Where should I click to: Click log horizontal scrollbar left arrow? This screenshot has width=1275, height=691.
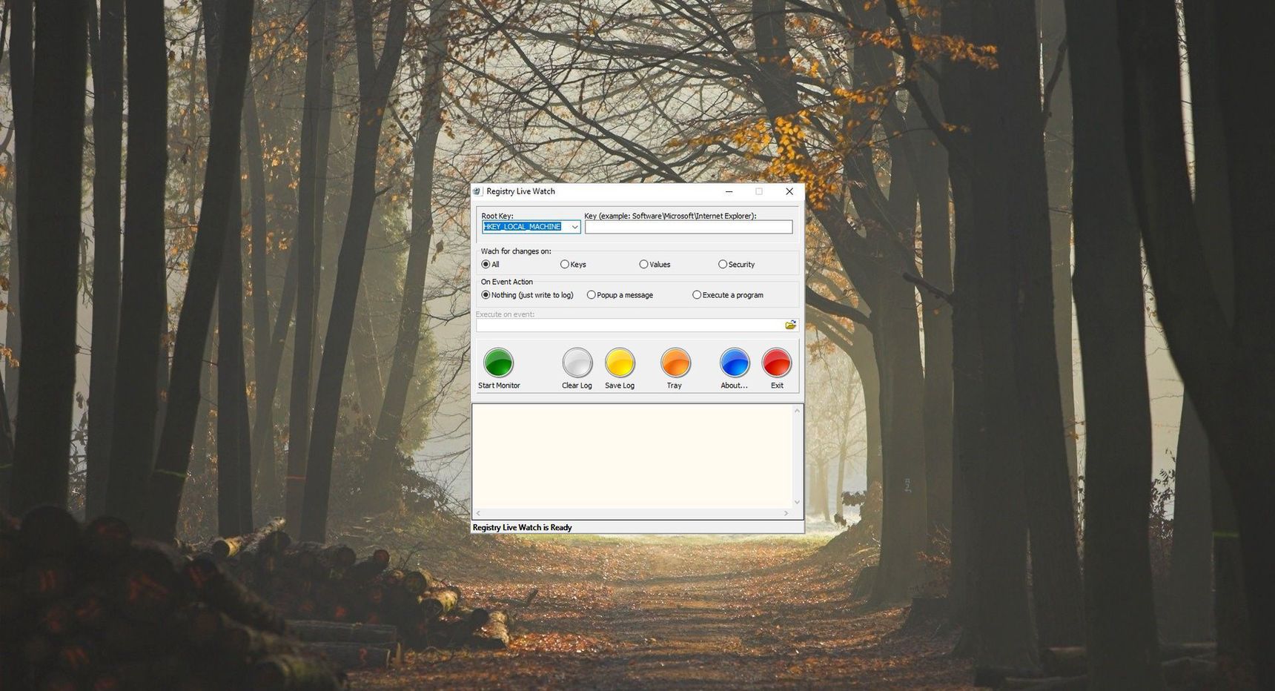click(478, 513)
